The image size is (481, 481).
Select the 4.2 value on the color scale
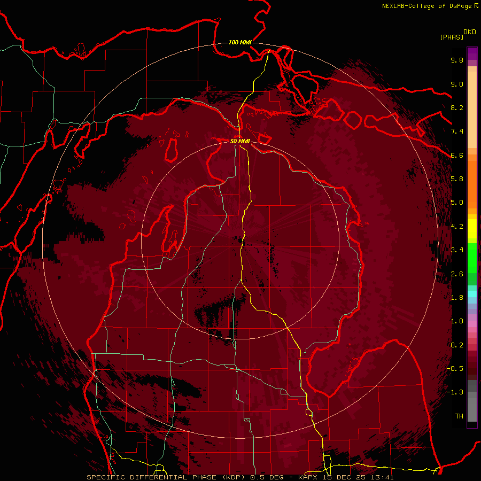point(457,227)
